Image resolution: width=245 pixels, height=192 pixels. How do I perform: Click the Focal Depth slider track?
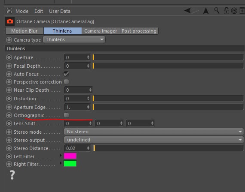coord(168,66)
